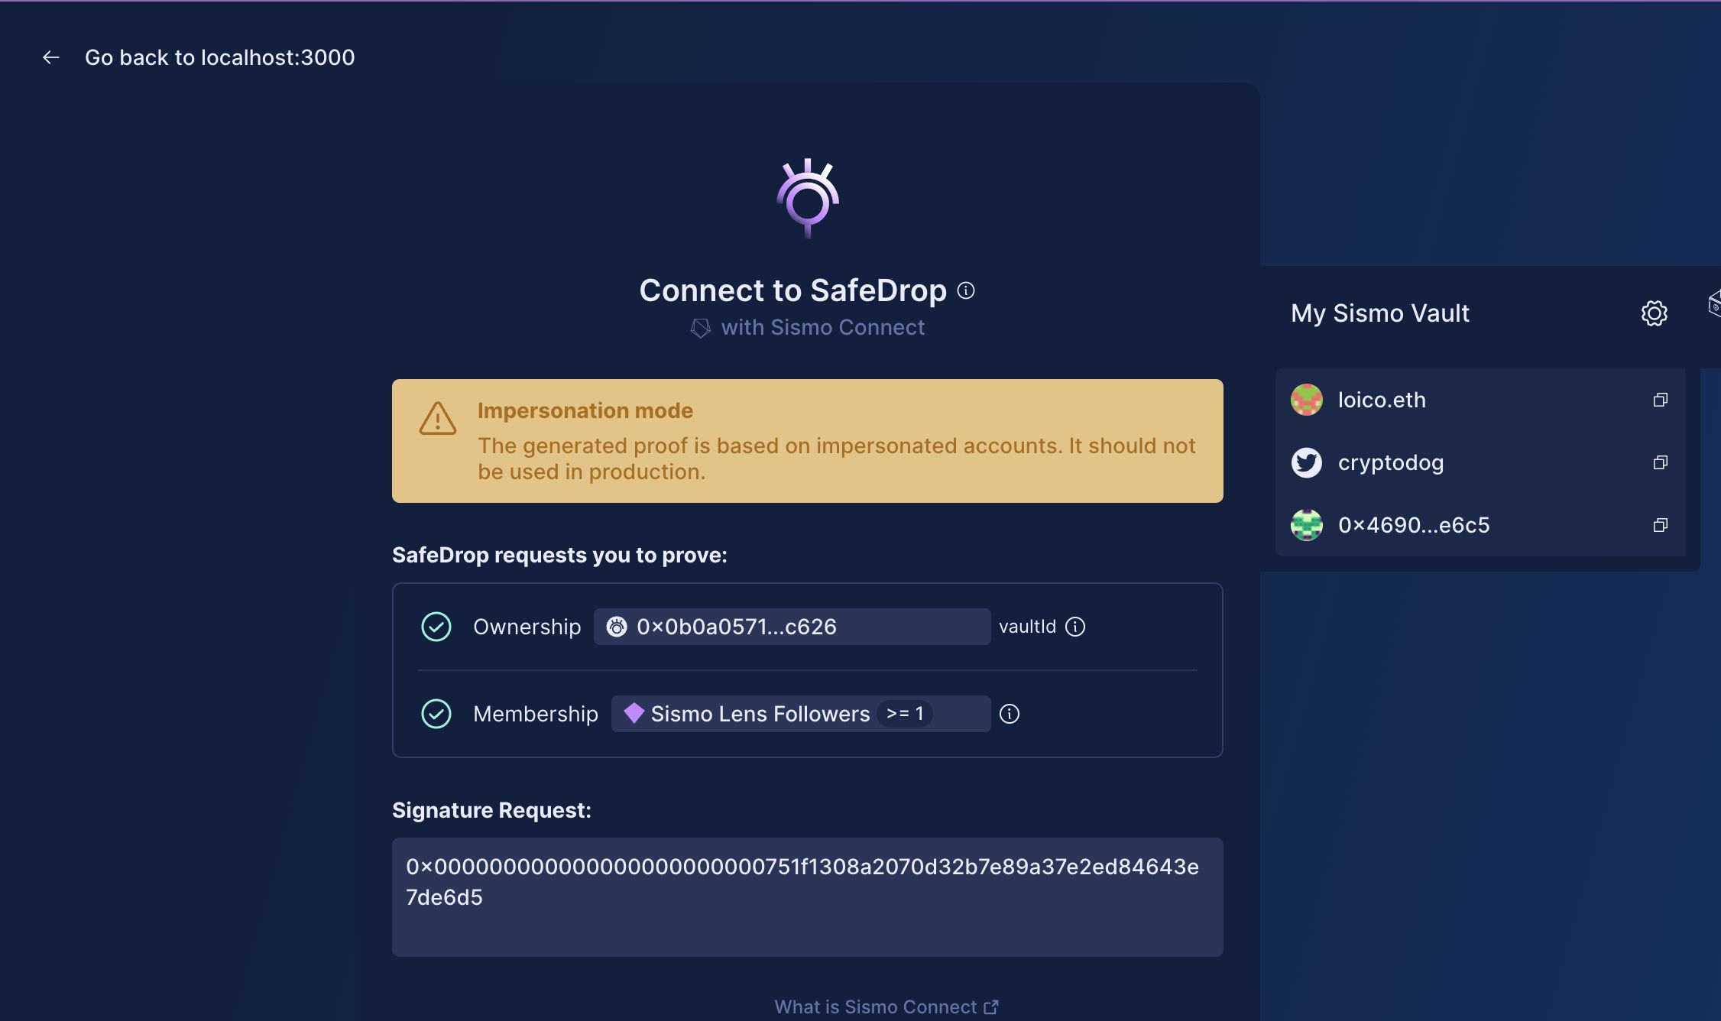Open Sismo Vault settings gear
The width and height of the screenshot is (1721, 1021).
click(1655, 313)
